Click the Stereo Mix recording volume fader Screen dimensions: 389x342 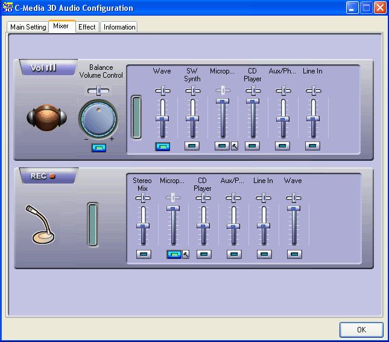tap(143, 226)
